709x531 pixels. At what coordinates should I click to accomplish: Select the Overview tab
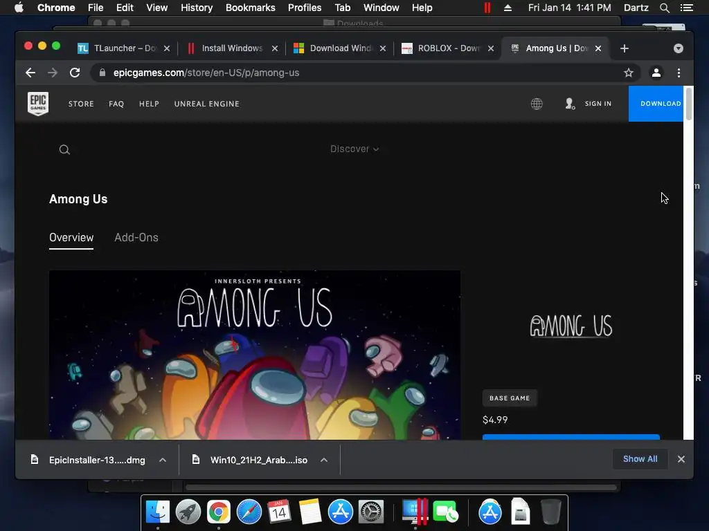pyautogui.click(x=71, y=238)
